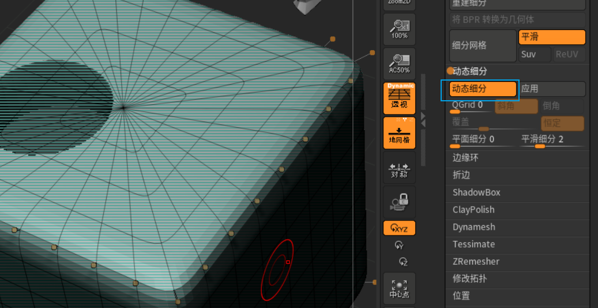Collapse the 动态细分 section header
Image resolution: width=598 pixels, height=308 pixels.
pyautogui.click(x=469, y=71)
